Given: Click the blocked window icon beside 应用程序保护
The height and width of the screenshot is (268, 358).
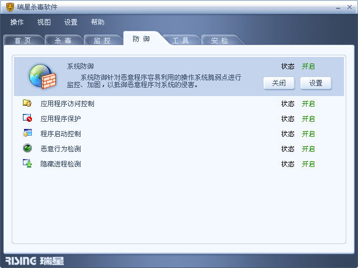Looking at the screenshot, I should tap(27, 118).
